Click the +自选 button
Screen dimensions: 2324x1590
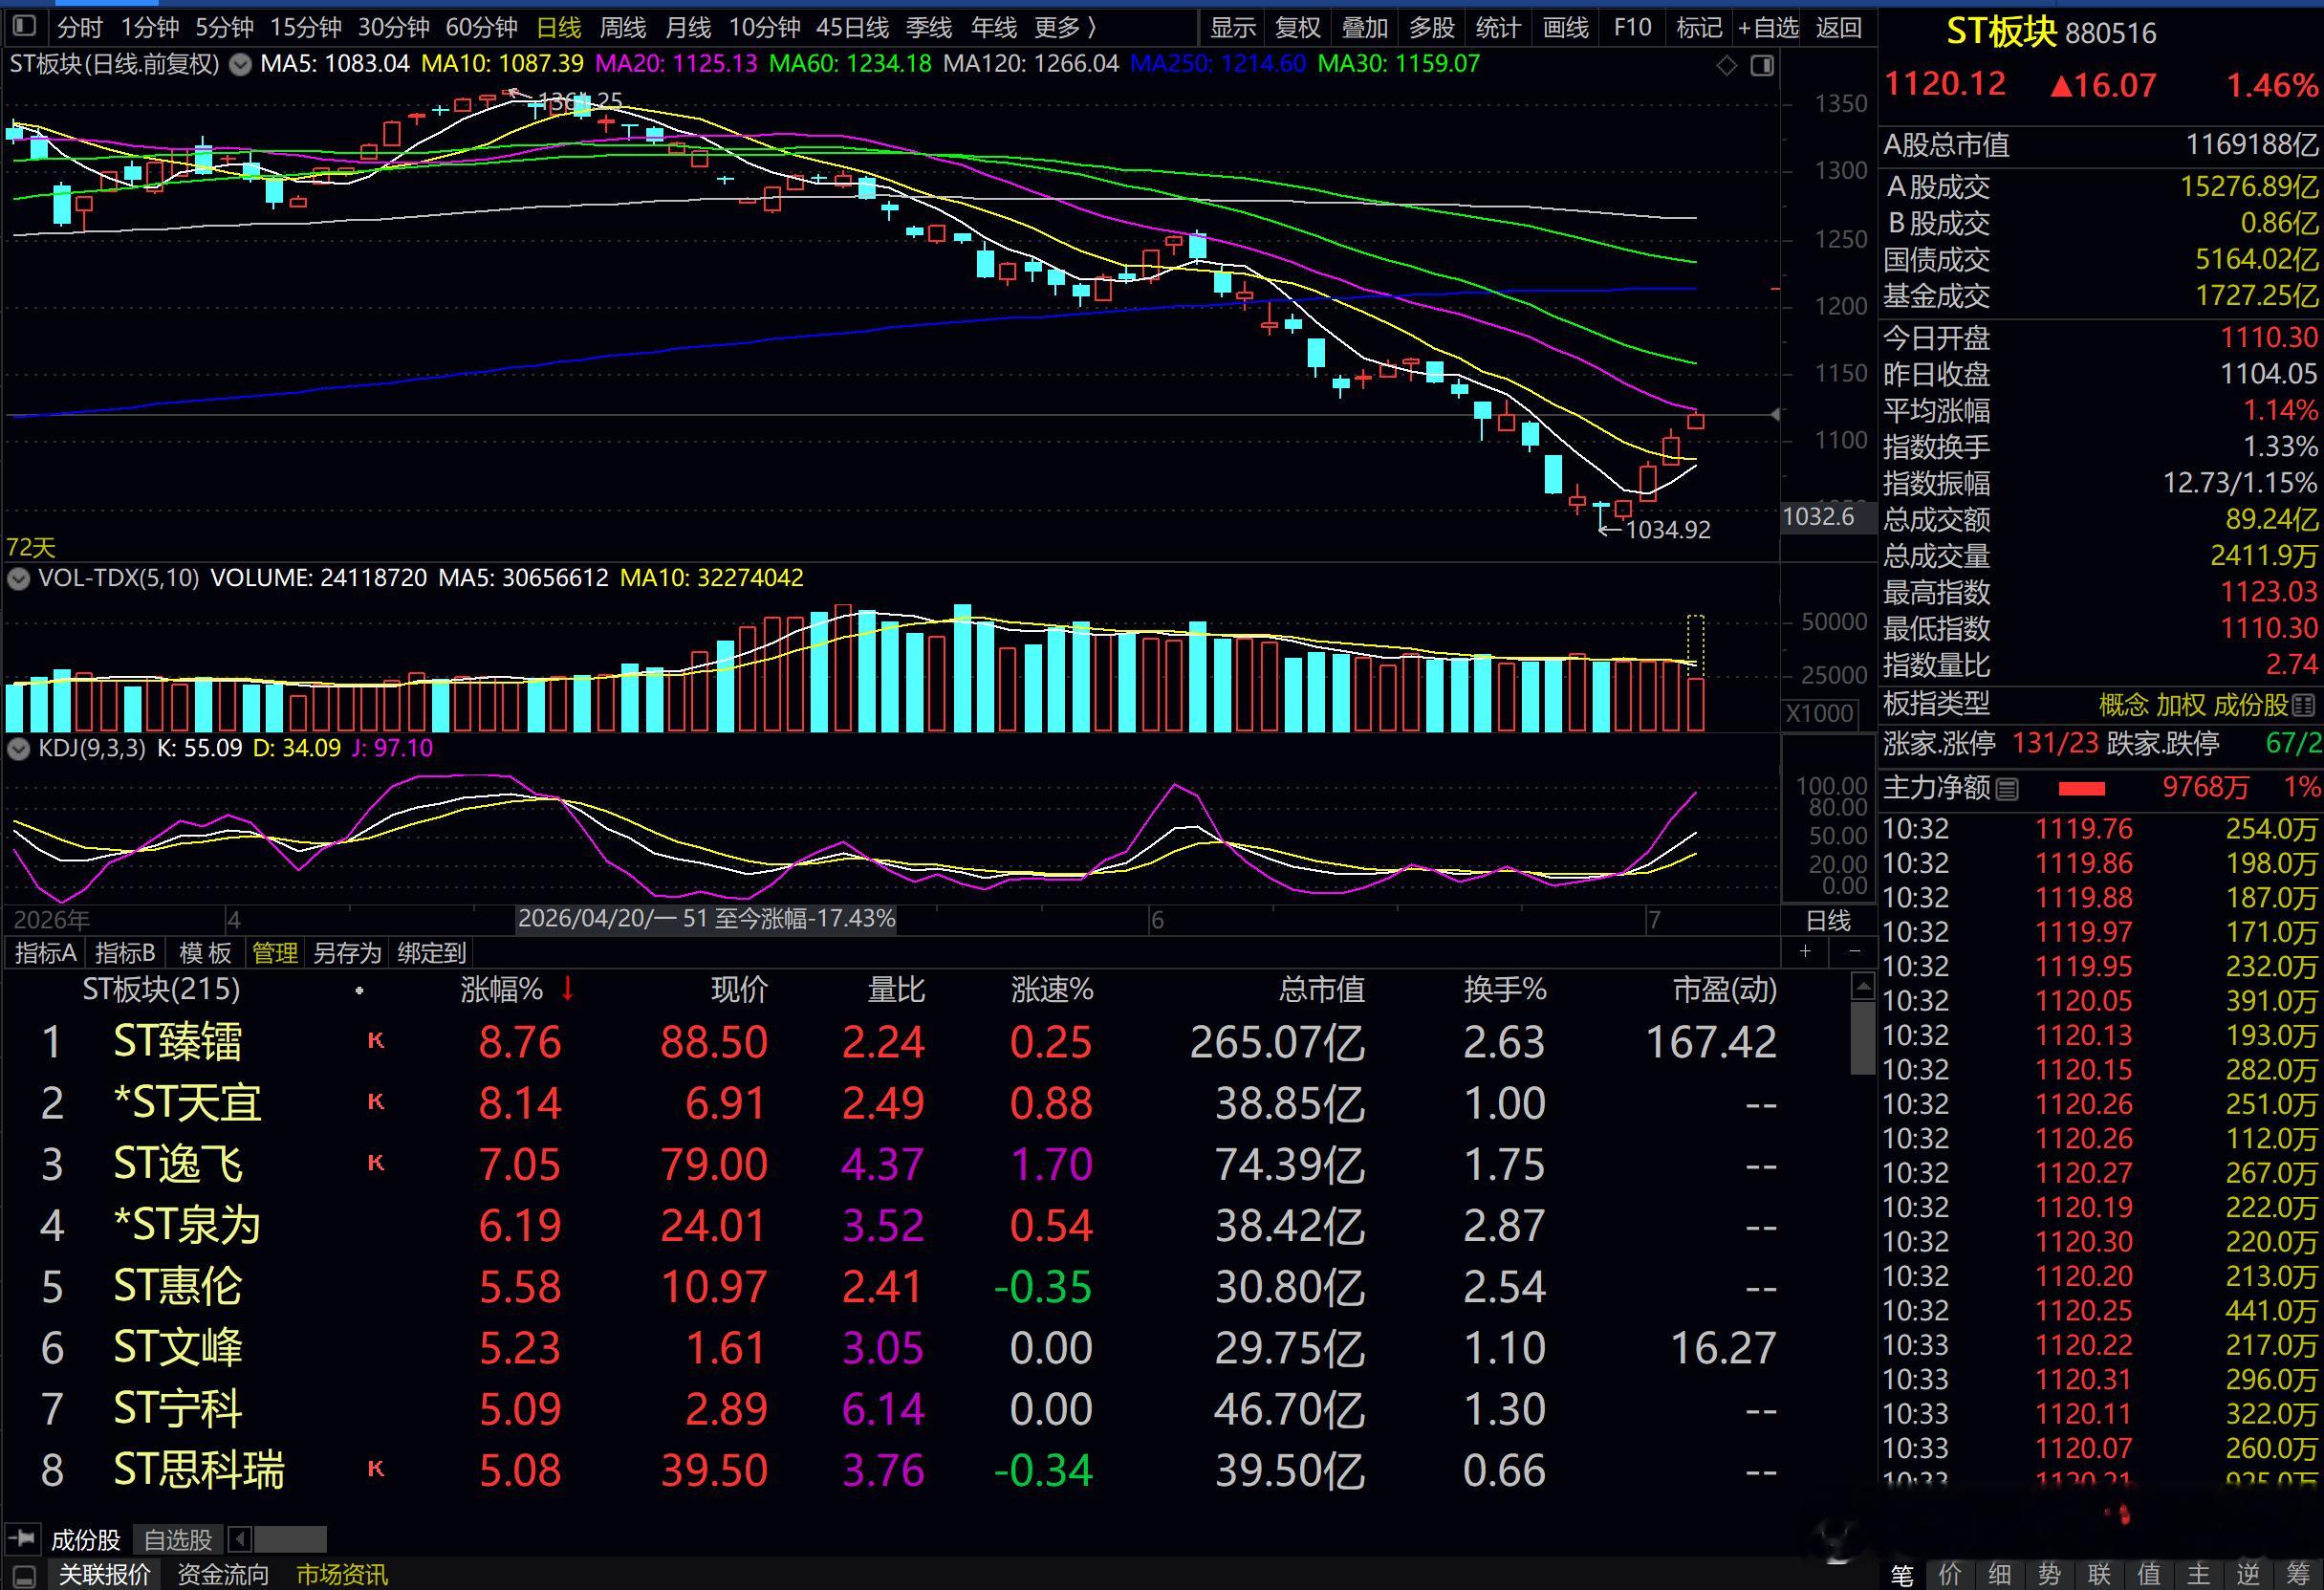[x=1768, y=27]
